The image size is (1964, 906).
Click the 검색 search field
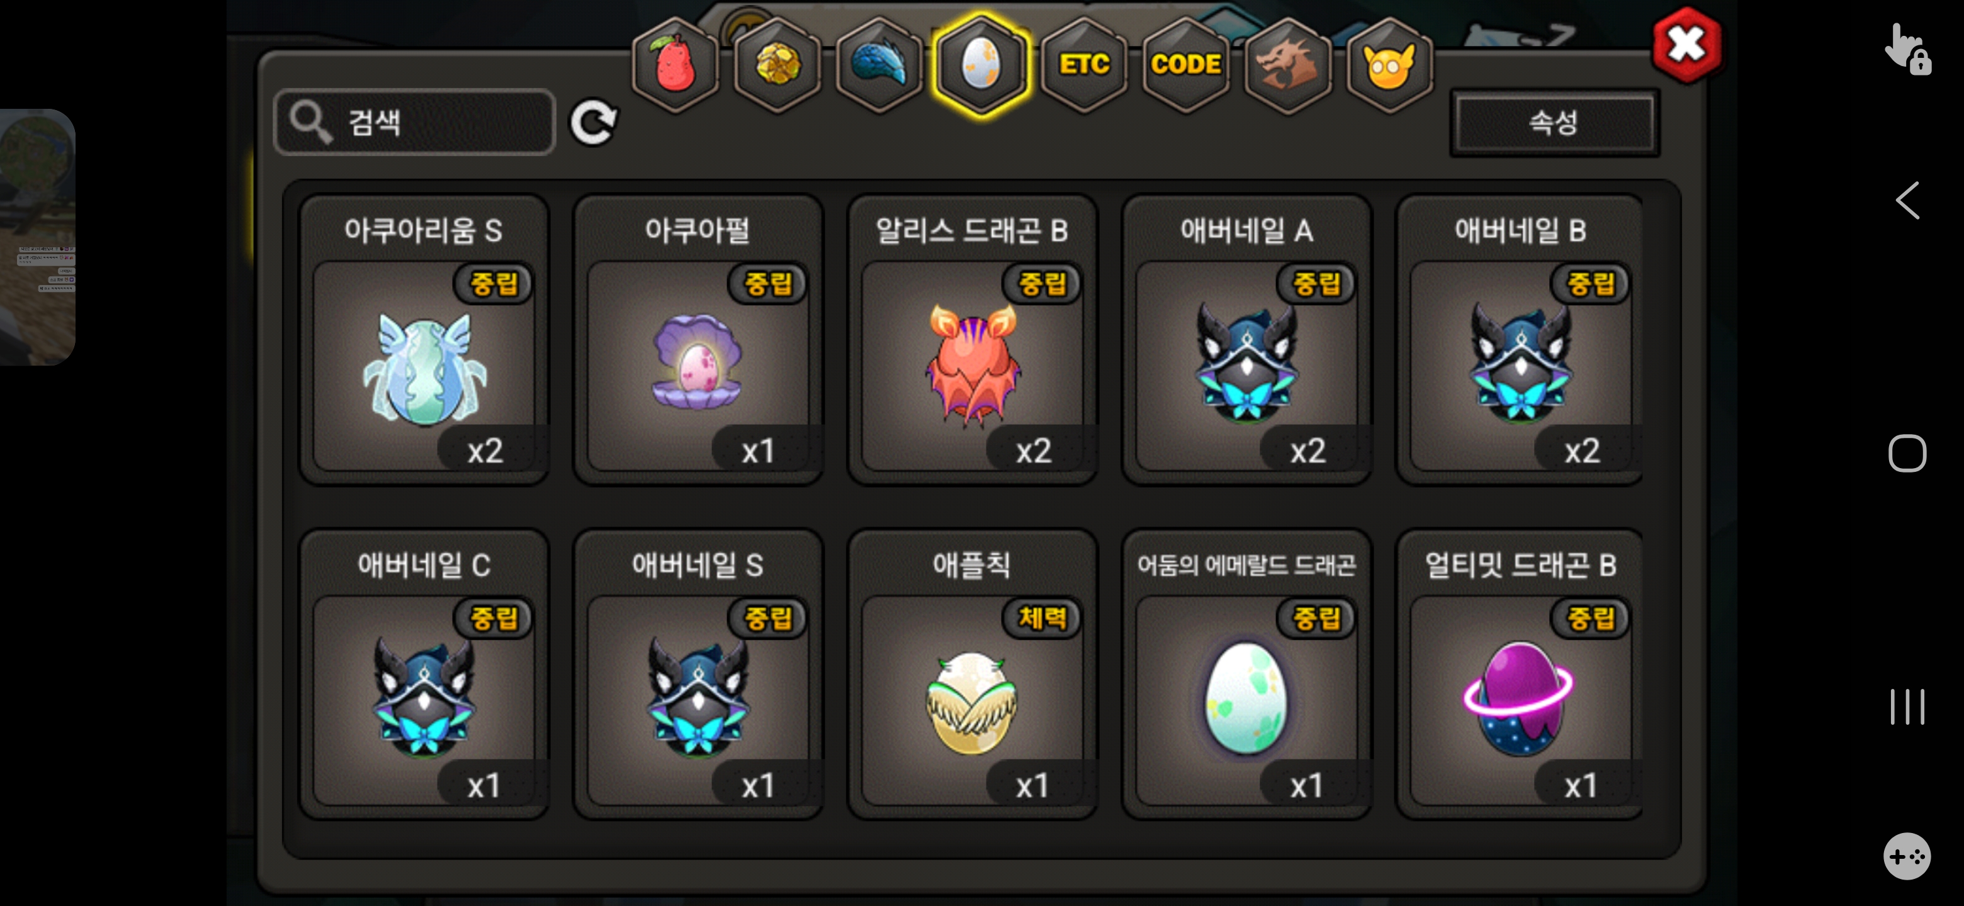[x=415, y=122]
